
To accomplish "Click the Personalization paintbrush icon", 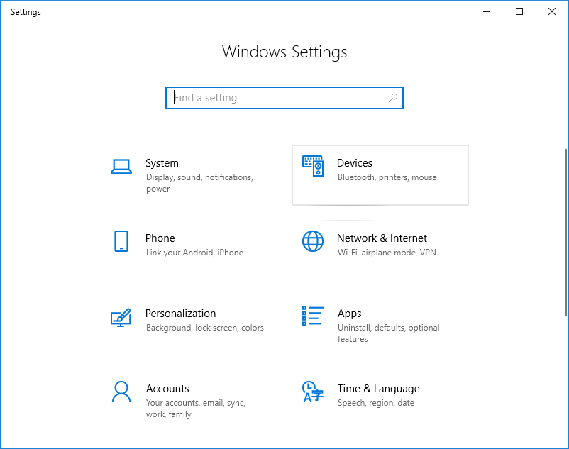I will [x=121, y=317].
